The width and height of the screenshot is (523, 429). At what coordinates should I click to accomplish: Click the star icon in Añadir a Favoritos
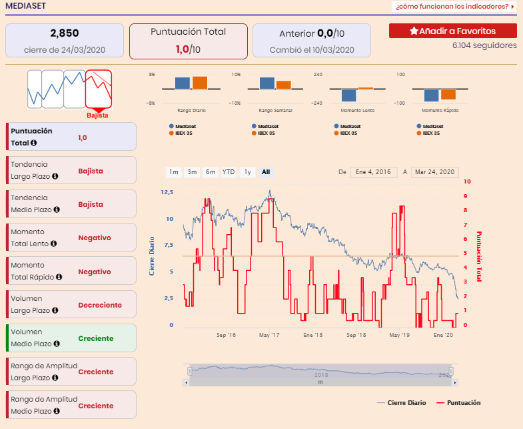[414, 31]
